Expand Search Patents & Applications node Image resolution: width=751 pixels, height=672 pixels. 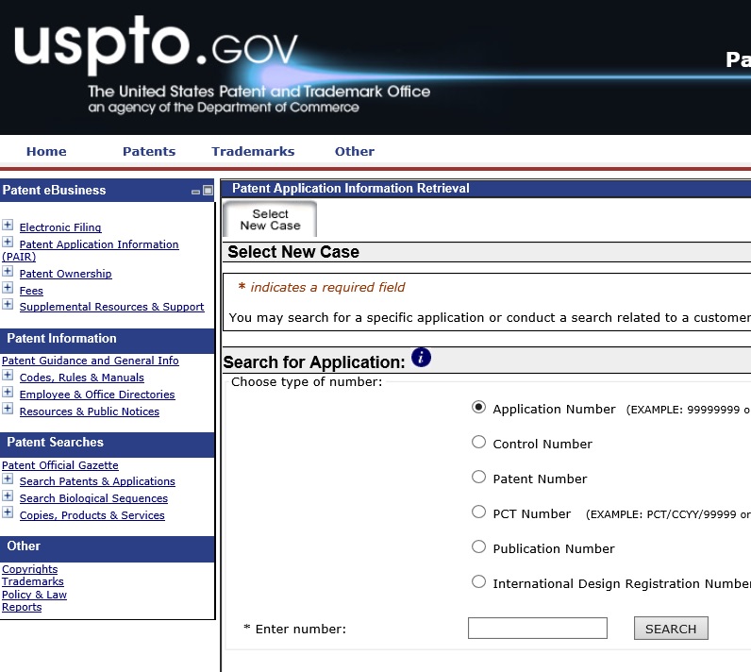[8, 479]
